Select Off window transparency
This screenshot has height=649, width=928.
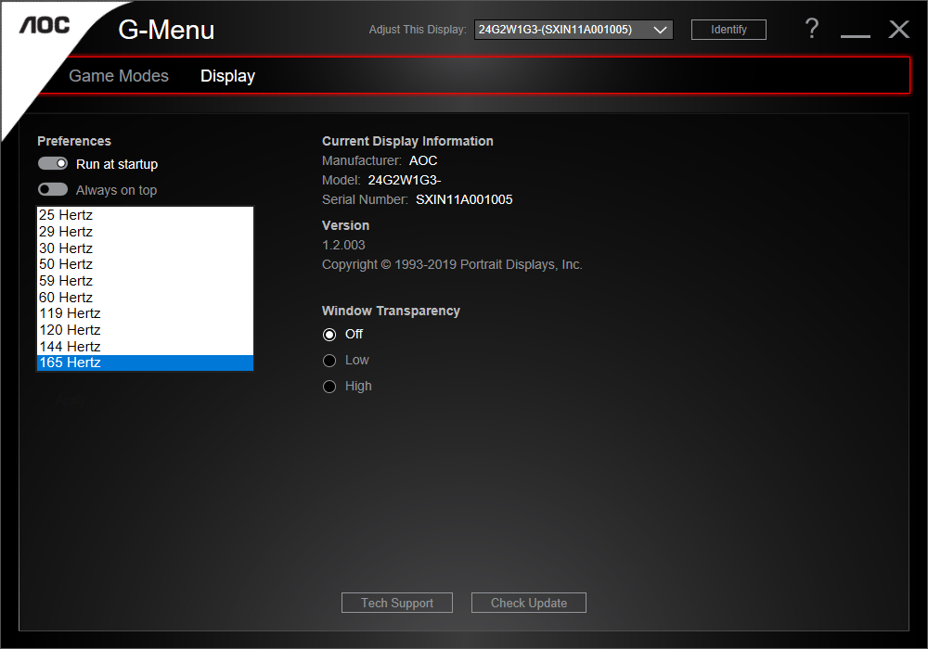tap(329, 335)
